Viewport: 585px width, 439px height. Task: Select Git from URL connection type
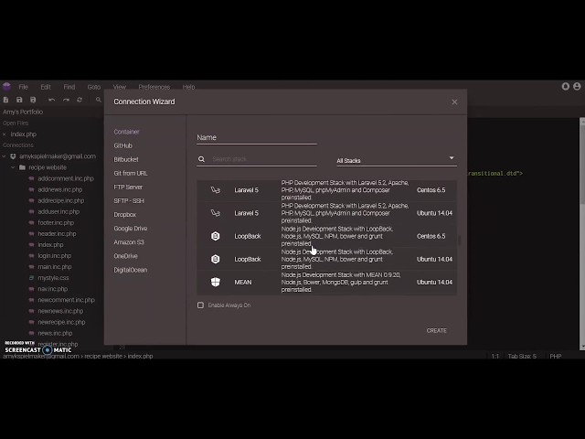click(x=131, y=173)
